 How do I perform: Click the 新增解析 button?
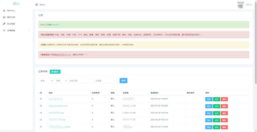click(55, 72)
